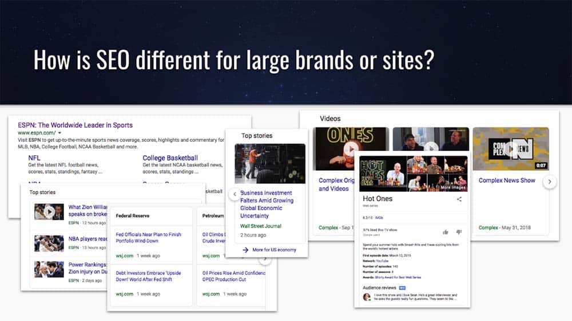The width and height of the screenshot is (572, 321).
Task: Click the thumbs down icon for Hot Ones
Action: 459,232
